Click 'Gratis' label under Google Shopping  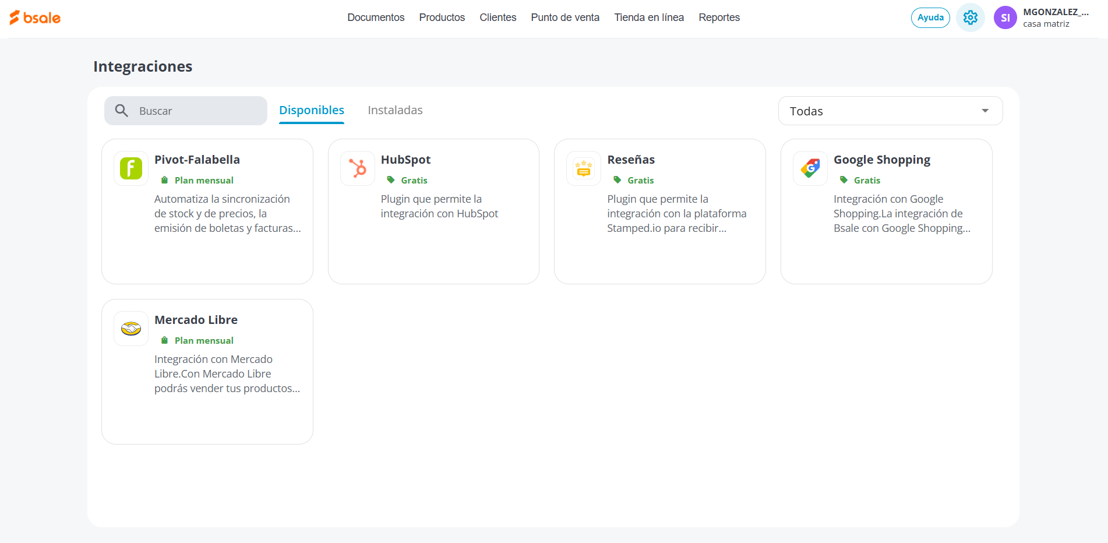[867, 181]
